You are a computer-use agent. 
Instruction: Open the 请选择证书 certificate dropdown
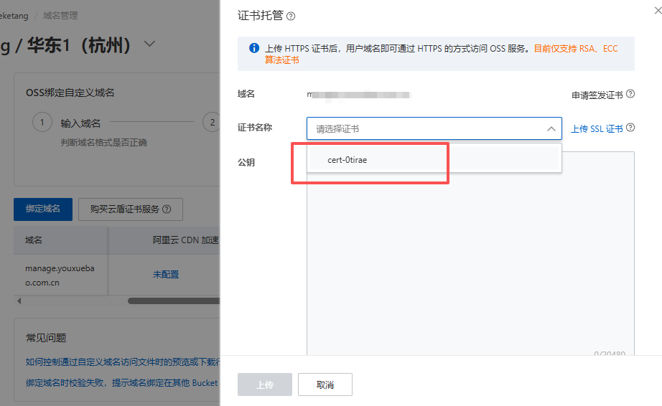(427, 128)
